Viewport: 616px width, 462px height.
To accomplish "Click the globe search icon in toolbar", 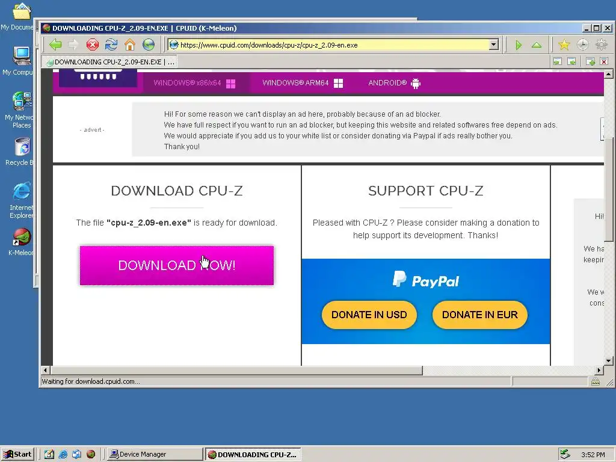I will pyautogui.click(x=149, y=45).
